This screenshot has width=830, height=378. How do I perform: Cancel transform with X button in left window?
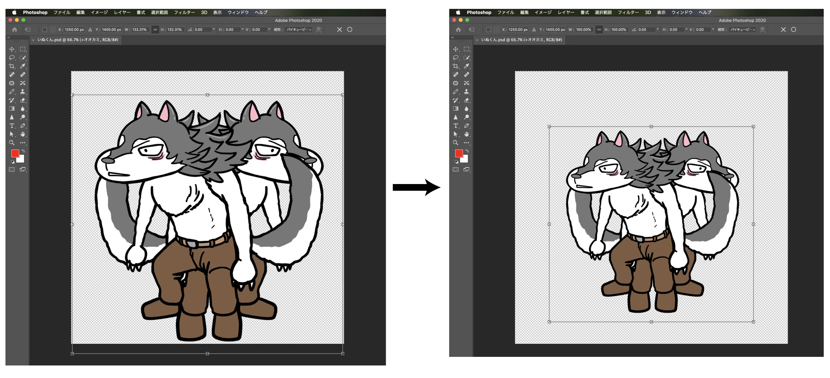[340, 29]
